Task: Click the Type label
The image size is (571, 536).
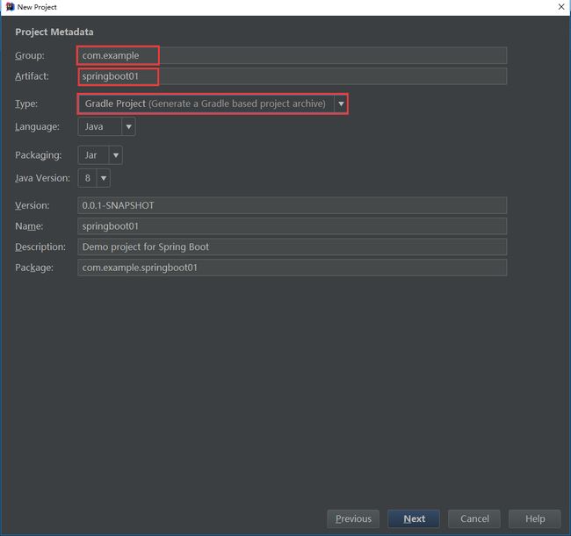Action: (26, 104)
